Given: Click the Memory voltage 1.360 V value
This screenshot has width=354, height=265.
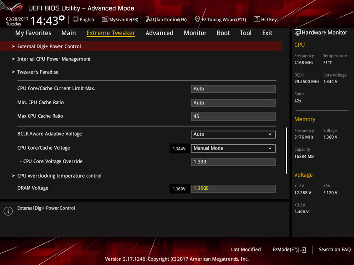Looking at the screenshot, I should pos(330,137).
